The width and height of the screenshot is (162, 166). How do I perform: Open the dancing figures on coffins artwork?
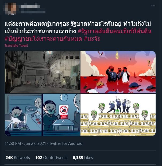tap(118, 115)
